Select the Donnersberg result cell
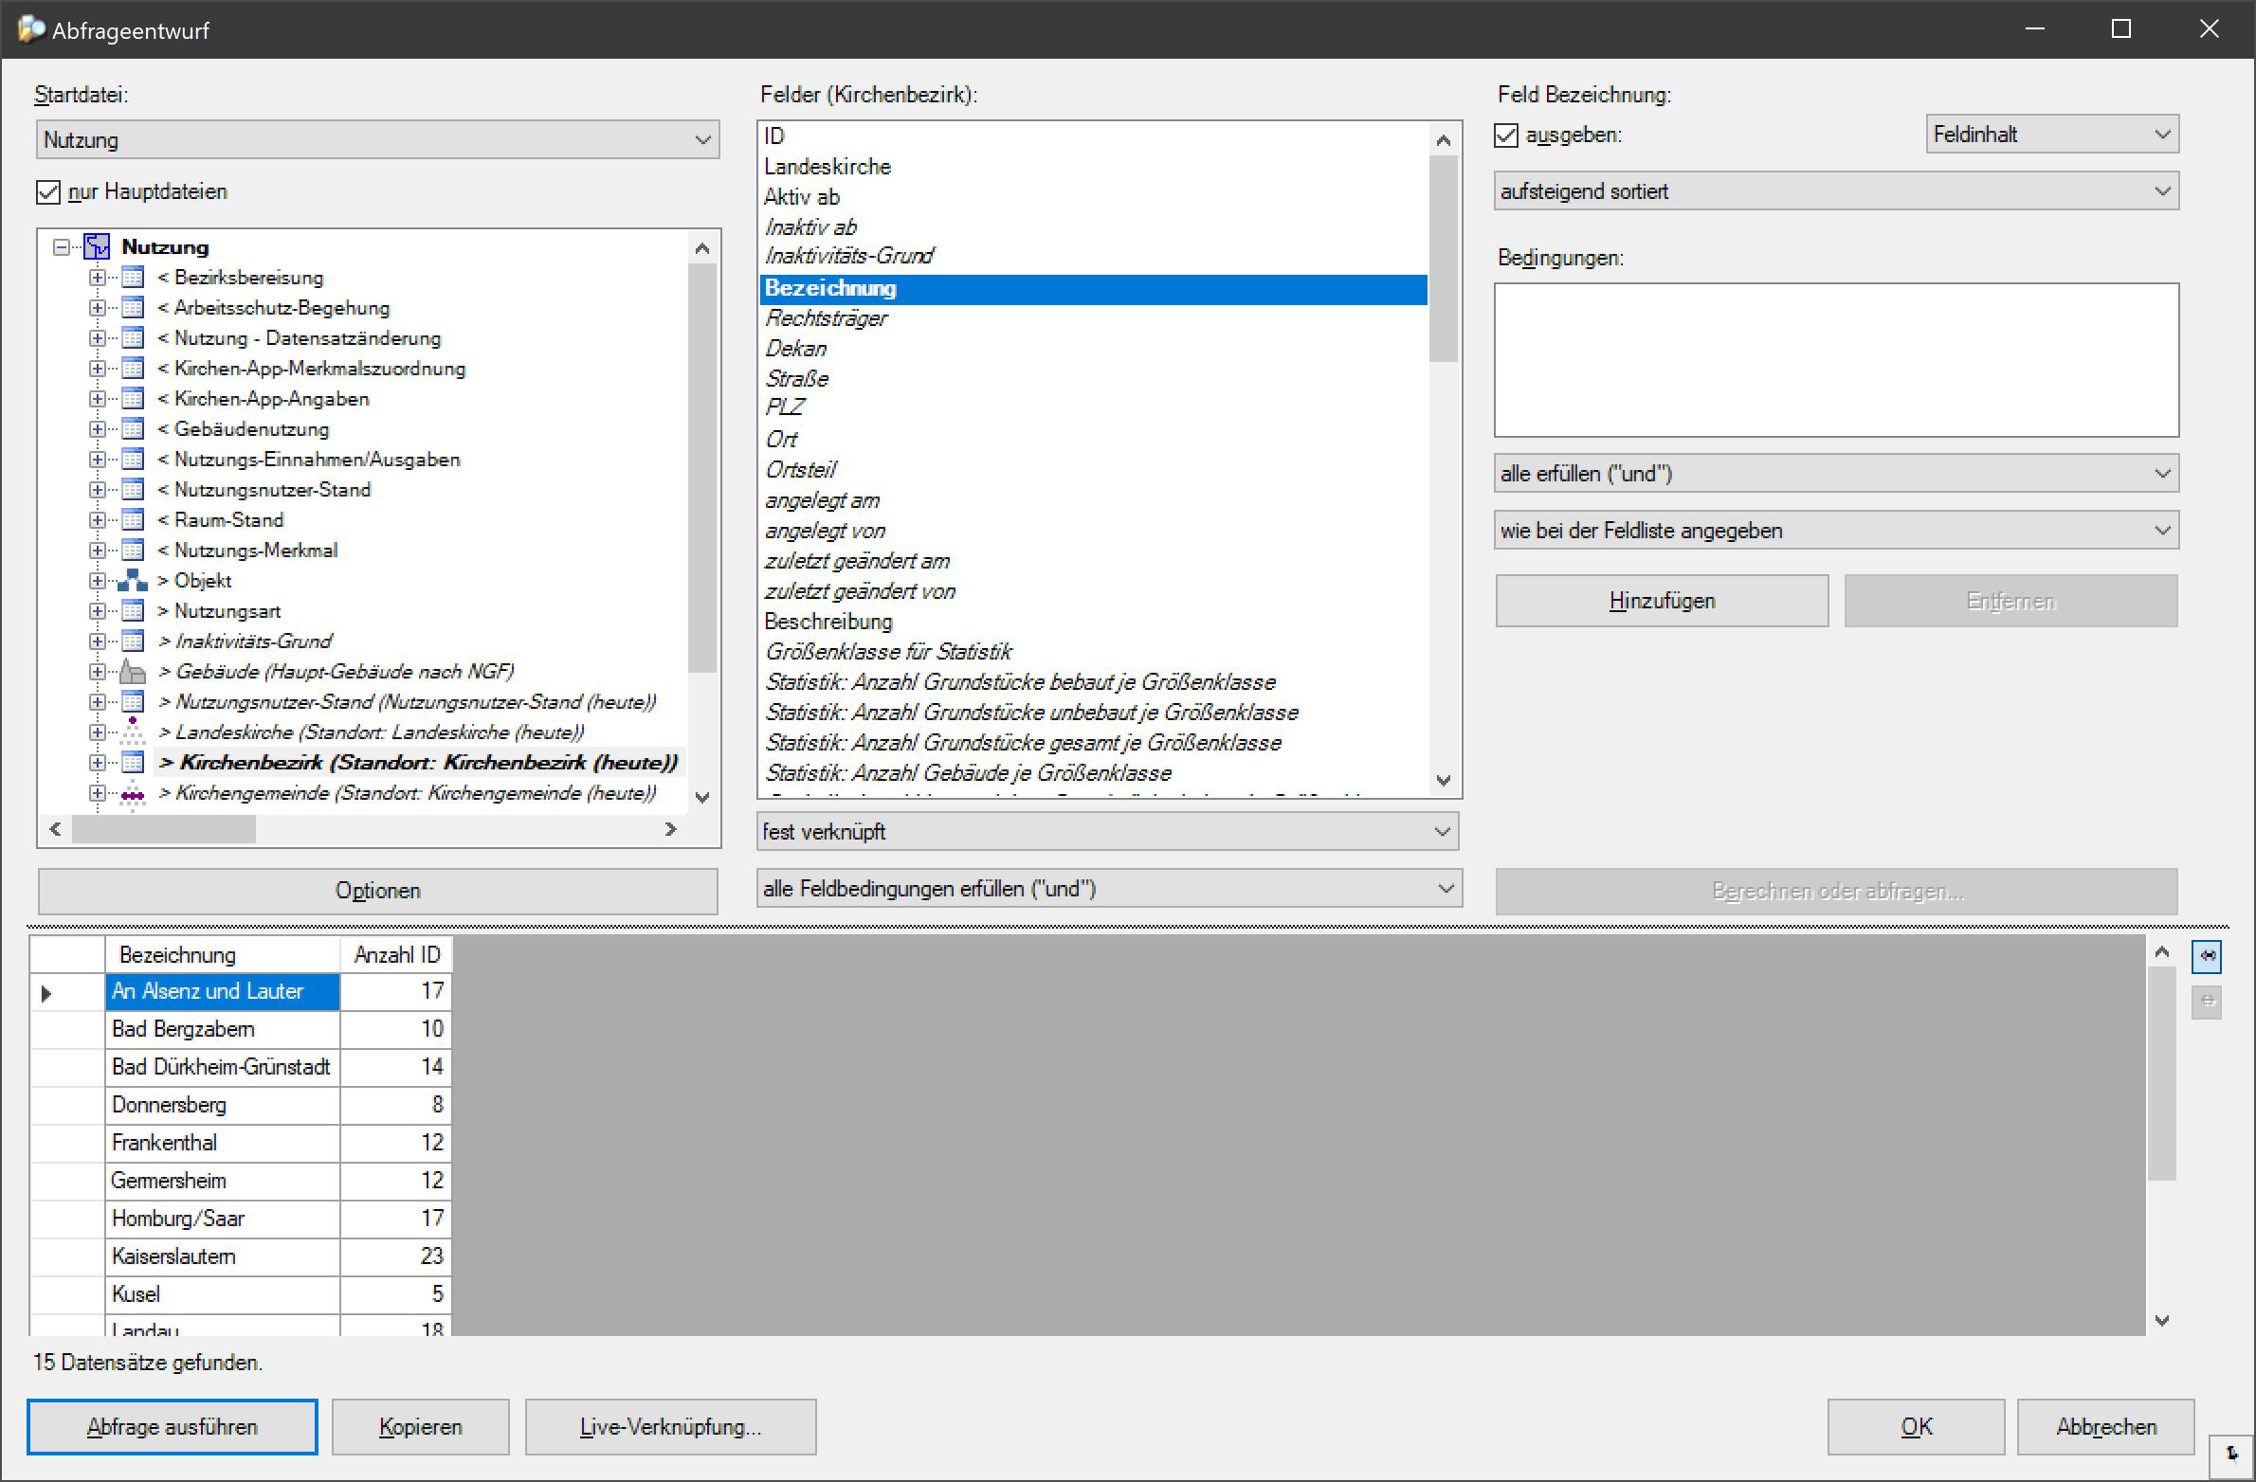 point(223,1105)
